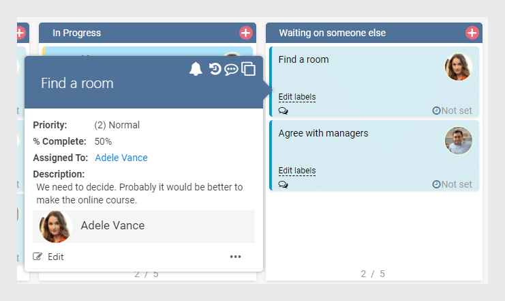This screenshot has height=301, width=505.
Task: Click the manager avatar on Agree with managers
Action: coord(458,141)
